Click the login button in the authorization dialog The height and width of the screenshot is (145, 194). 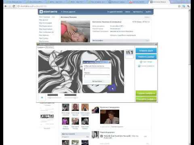coord(97,81)
